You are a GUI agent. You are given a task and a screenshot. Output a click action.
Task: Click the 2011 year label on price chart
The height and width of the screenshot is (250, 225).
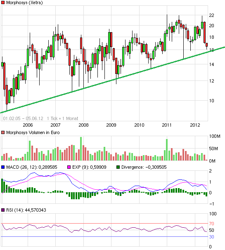(x=167, y=125)
